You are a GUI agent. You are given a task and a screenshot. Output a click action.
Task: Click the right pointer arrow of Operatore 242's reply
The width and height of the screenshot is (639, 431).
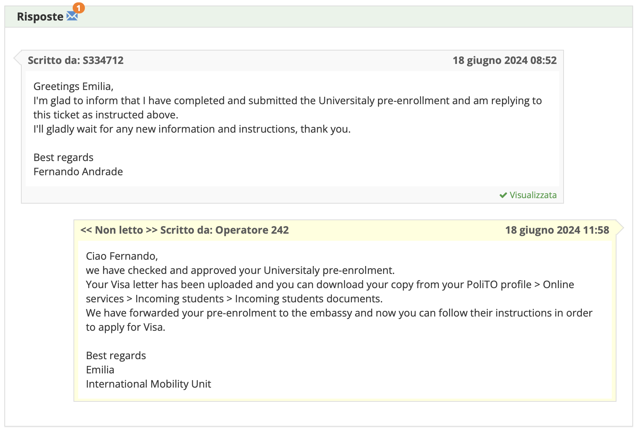620,228
